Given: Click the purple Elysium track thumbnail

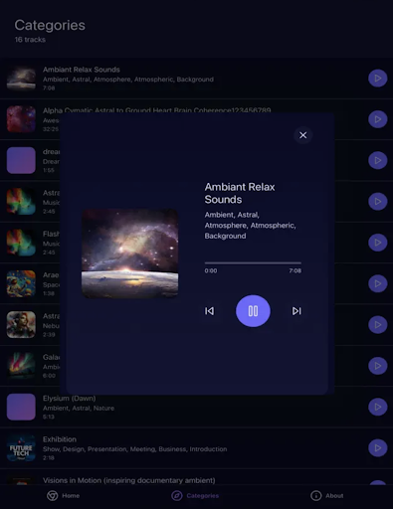Looking at the screenshot, I should (x=21, y=407).
